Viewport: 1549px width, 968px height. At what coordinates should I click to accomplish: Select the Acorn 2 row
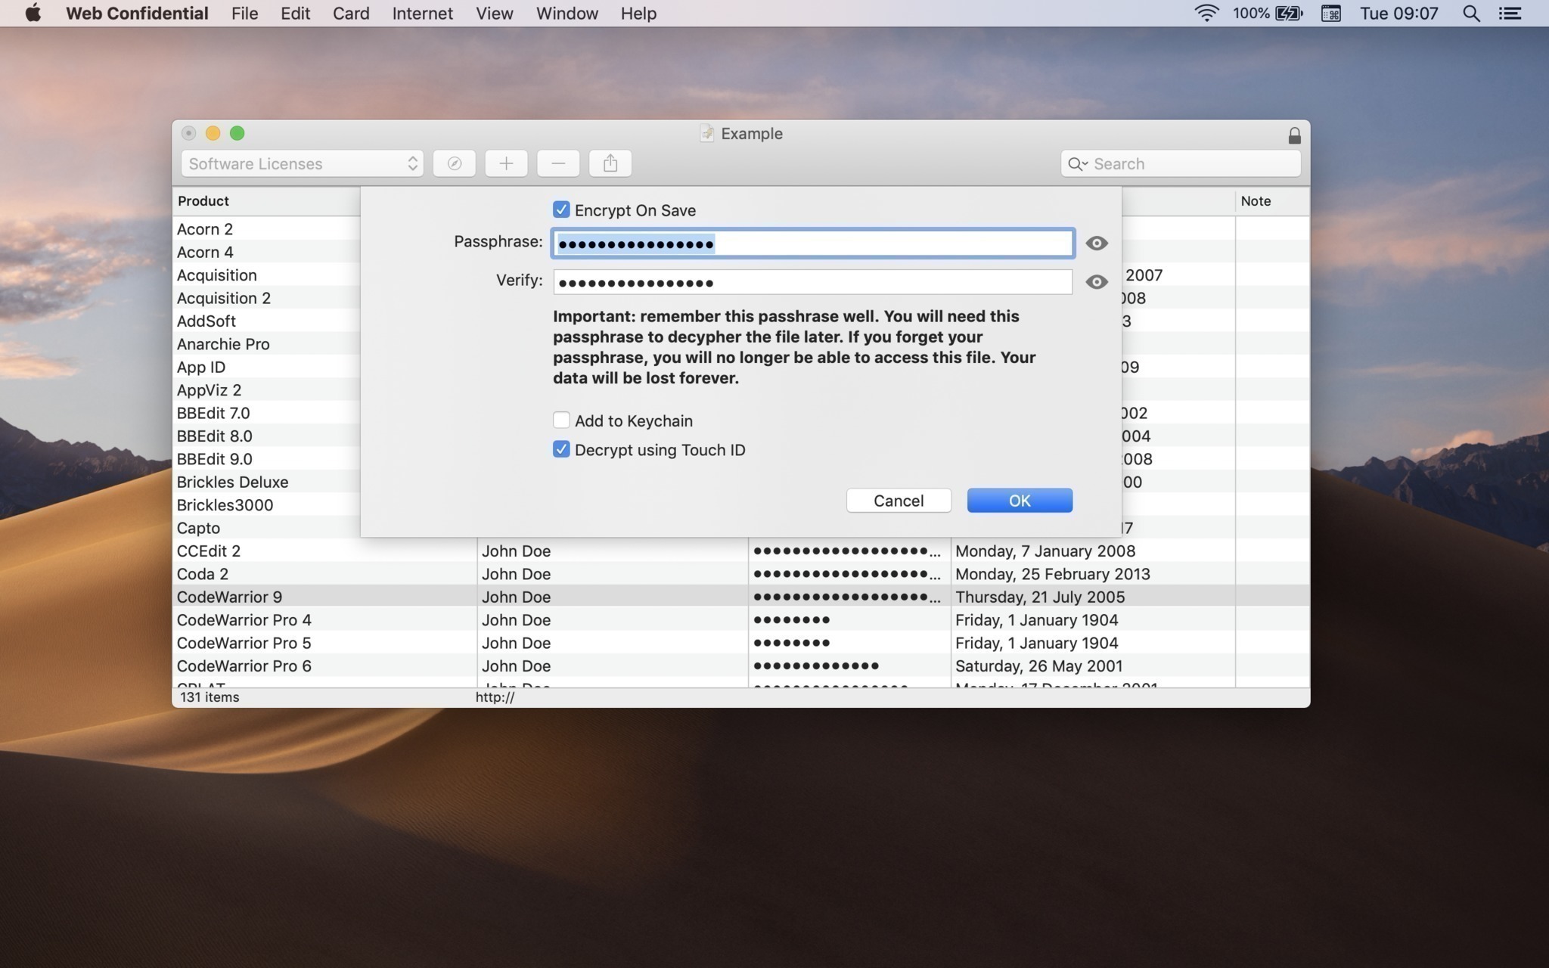coord(267,228)
